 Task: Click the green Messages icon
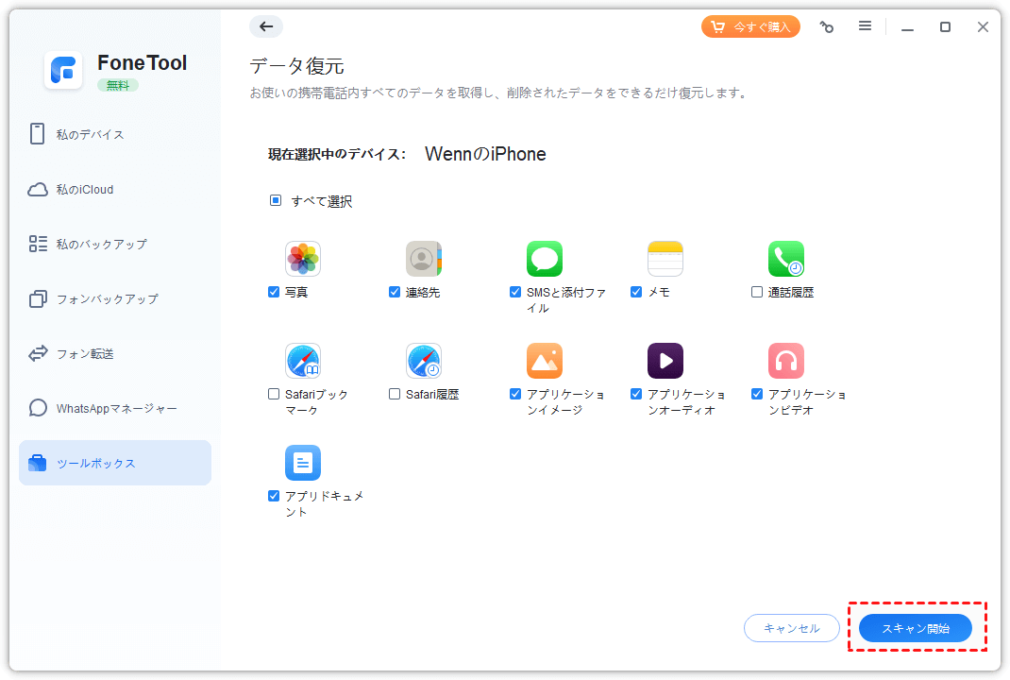pyautogui.click(x=545, y=259)
